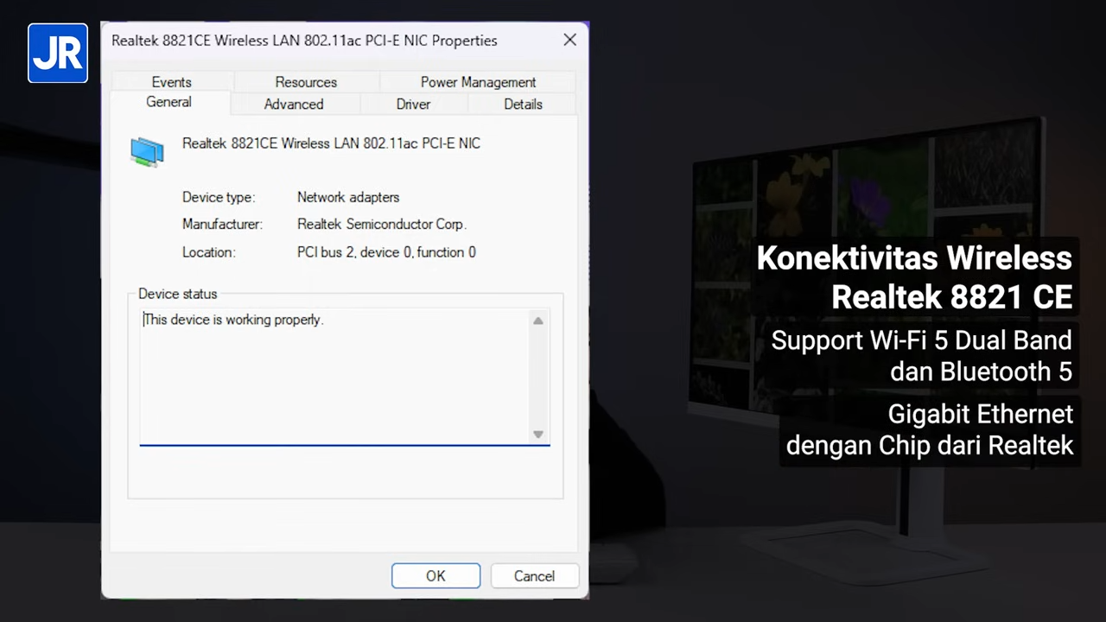The width and height of the screenshot is (1106, 622).
Task: Click the Cancel button
Action: pos(534,576)
